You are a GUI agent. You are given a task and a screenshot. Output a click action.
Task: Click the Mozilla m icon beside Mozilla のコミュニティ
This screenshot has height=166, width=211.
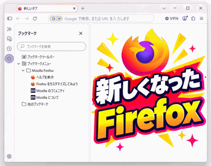point(33,91)
